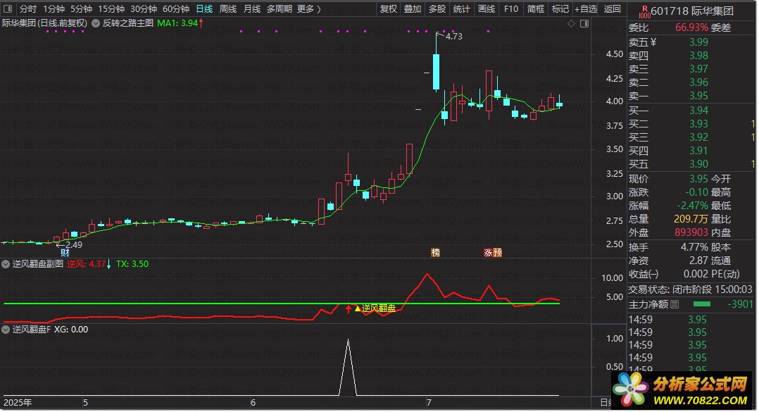Click the 买一 3.94 bid price
759x412 pixels.
tap(698, 111)
